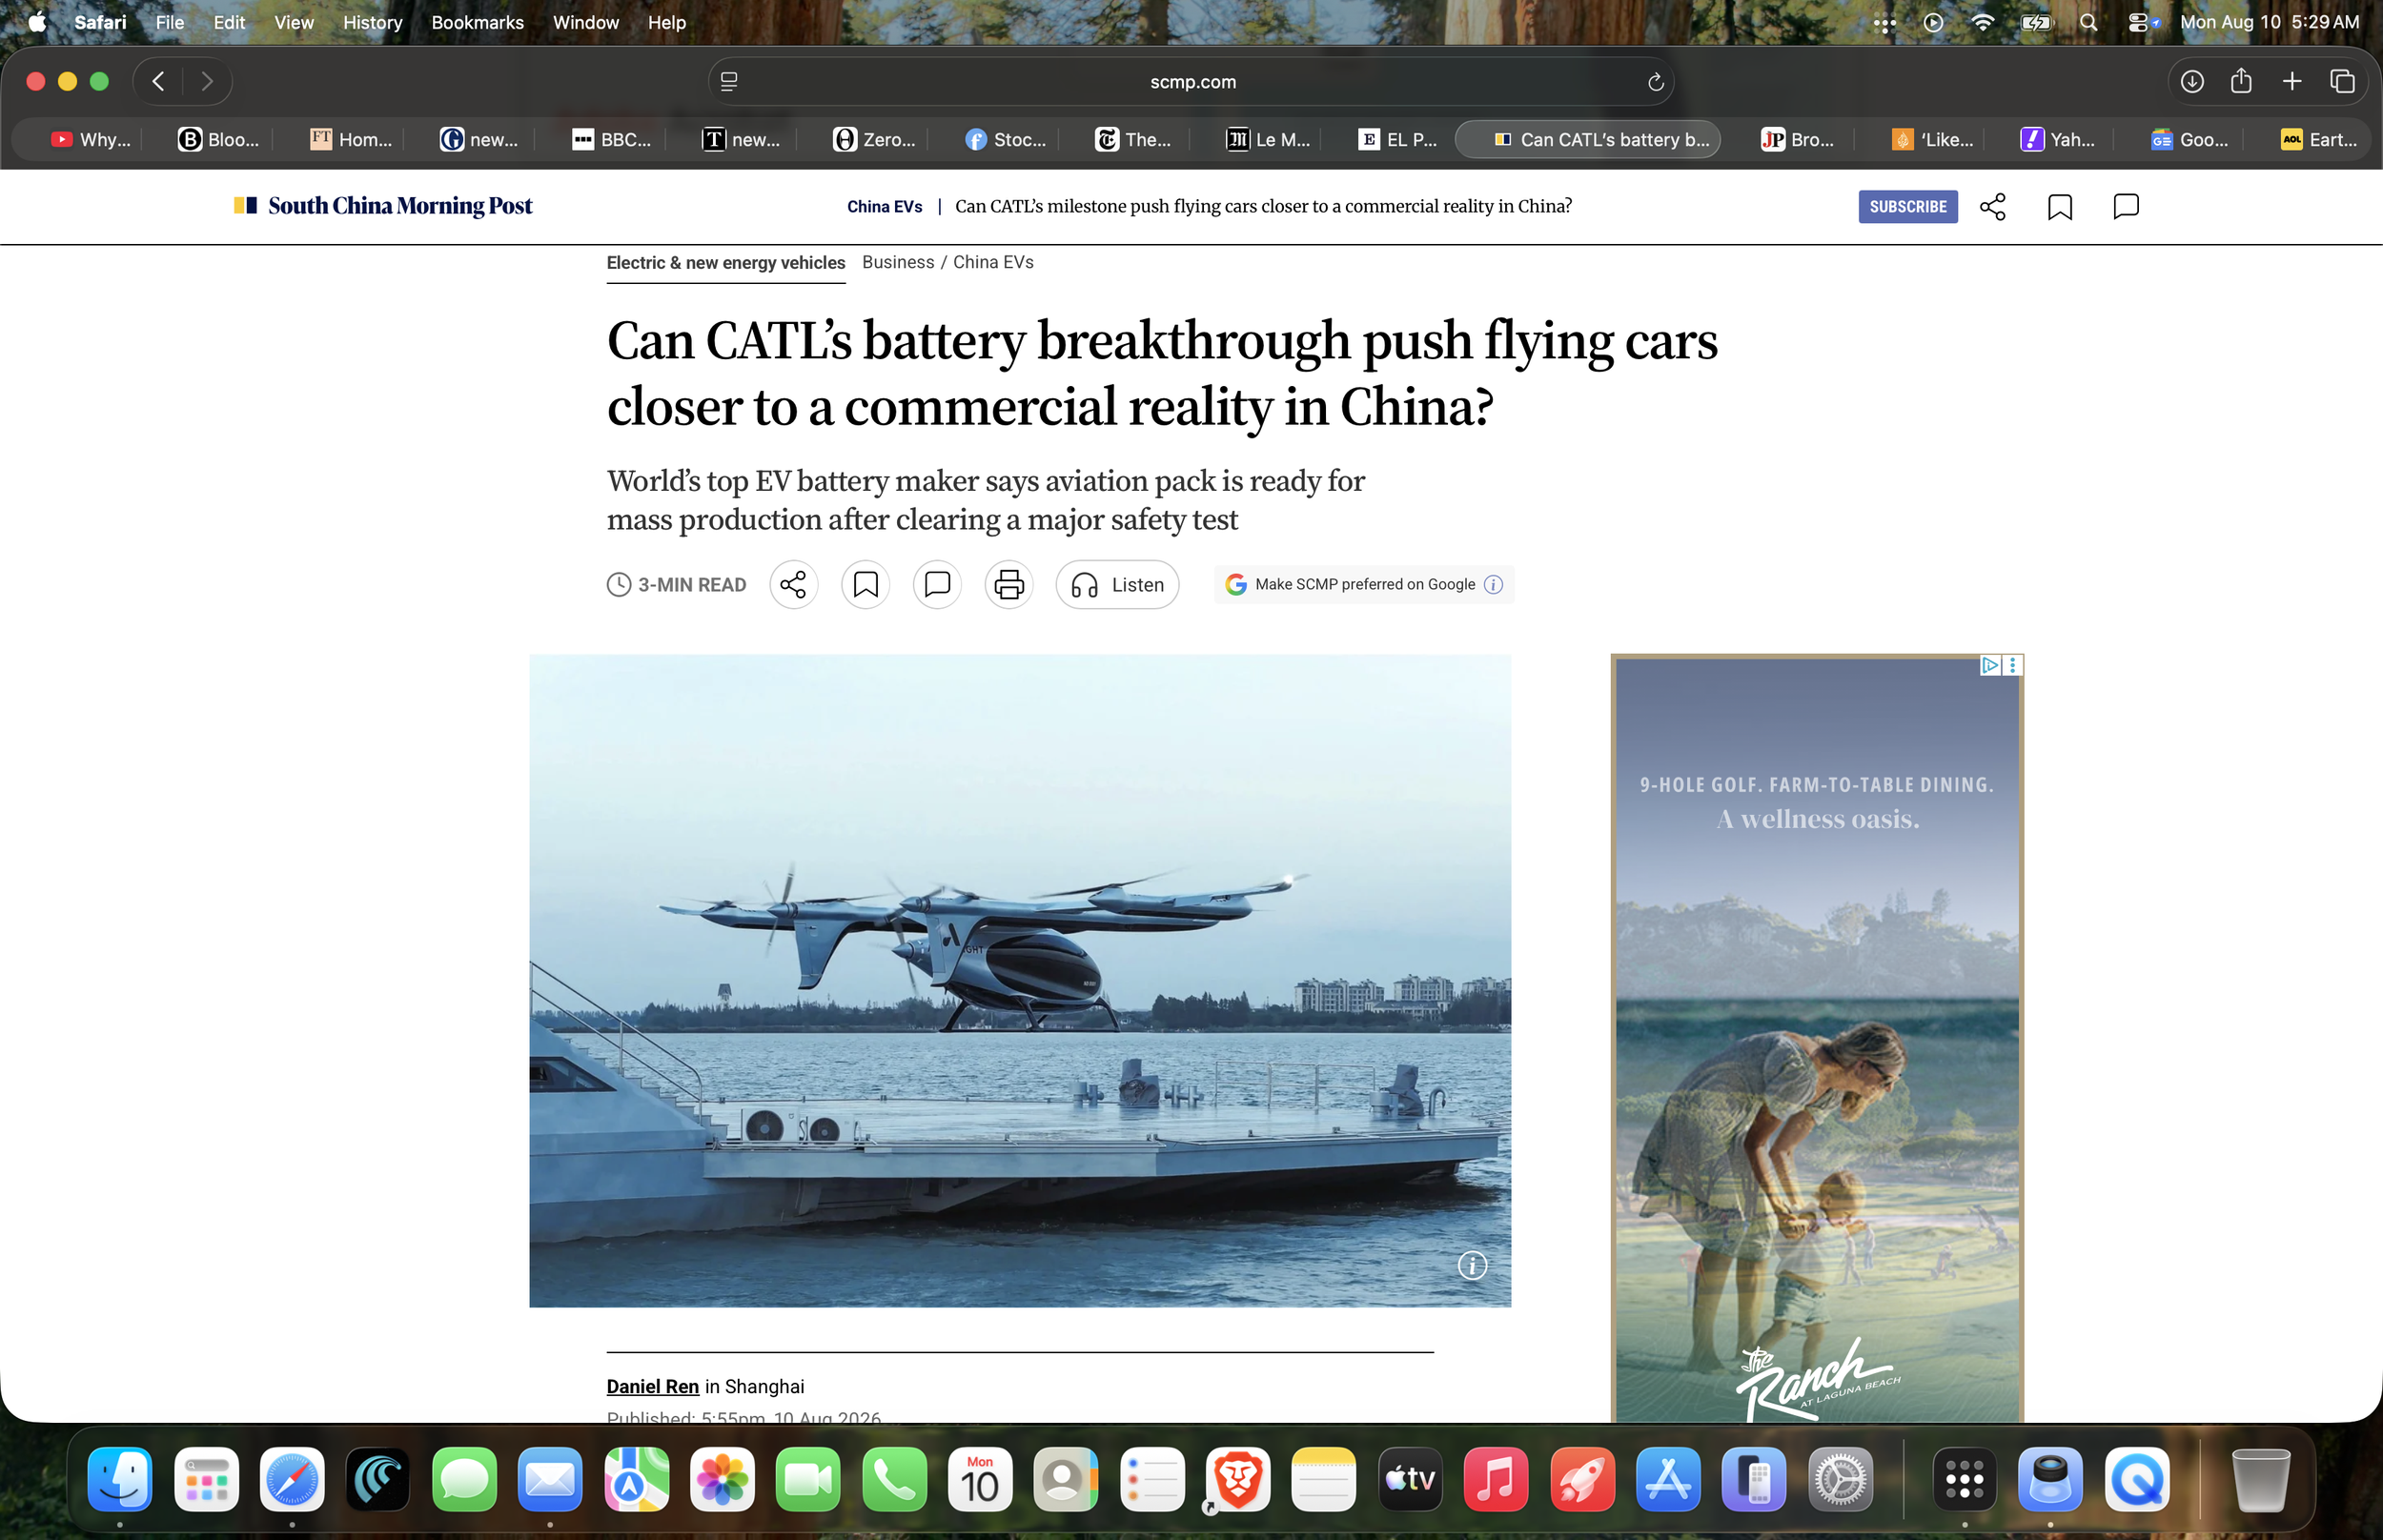Click AdChoices icon on the Ranch ad
Viewport: 2383px width, 1540px height.
pyautogui.click(x=1990, y=665)
